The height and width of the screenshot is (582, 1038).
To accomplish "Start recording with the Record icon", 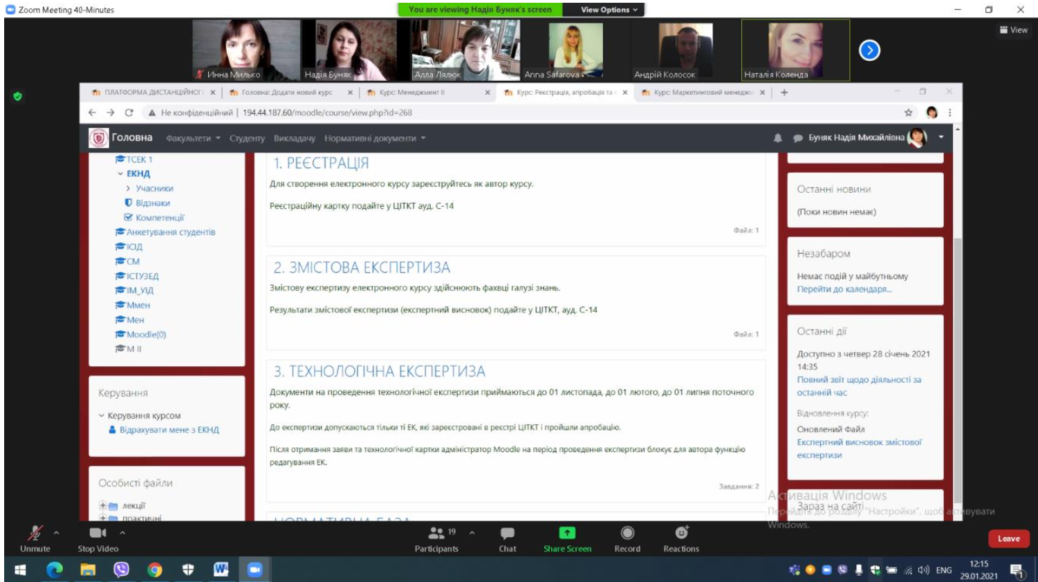I will click(x=627, y=533).
